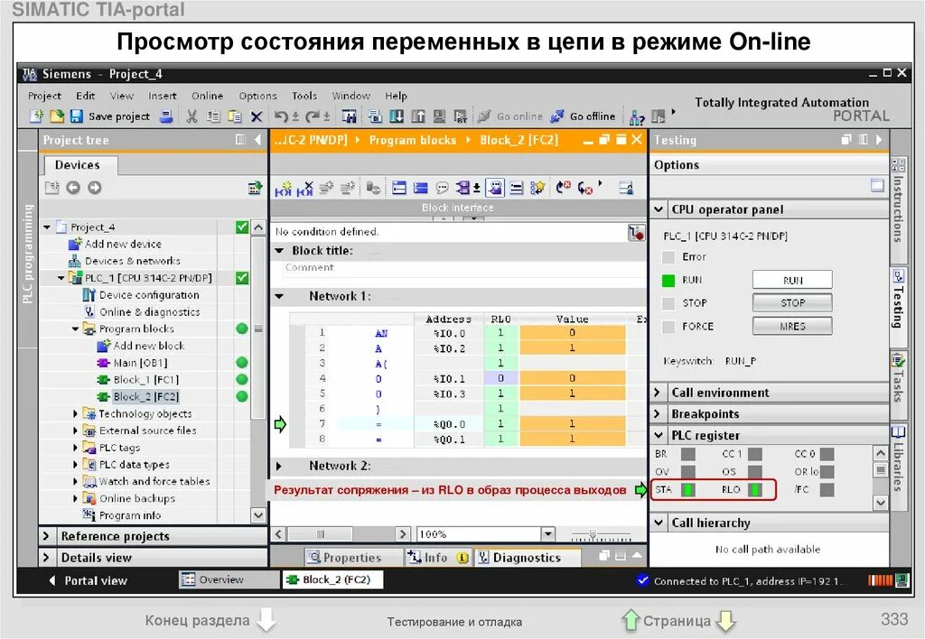Screen dimensions: 925x639
Task: Click the back arrow icon in Project tree
Action: click(73, 188)
